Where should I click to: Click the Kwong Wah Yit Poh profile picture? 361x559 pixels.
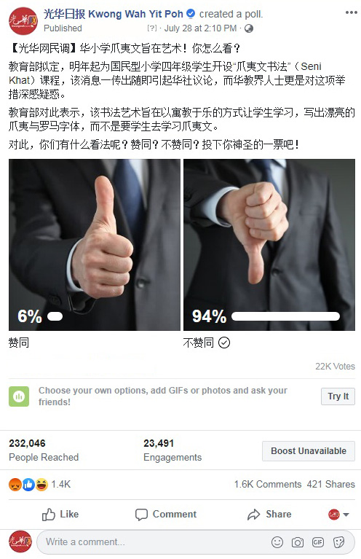tap(23, 21)
